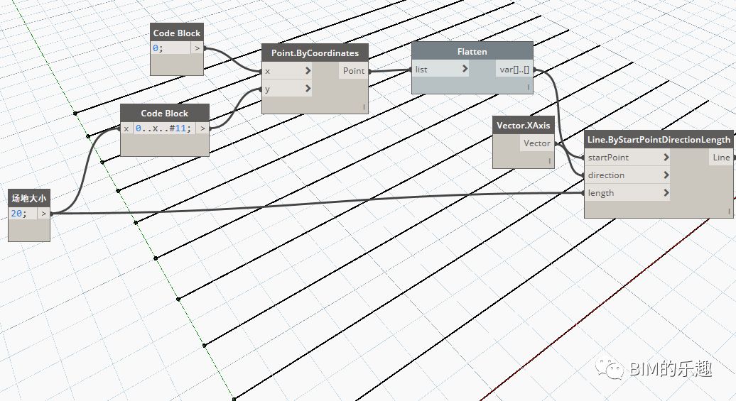Image resolution: width=736 pixels, height=401 pixels.
Task: Select the Code Block header above 0..x..#11;
Action: point(165,113)
